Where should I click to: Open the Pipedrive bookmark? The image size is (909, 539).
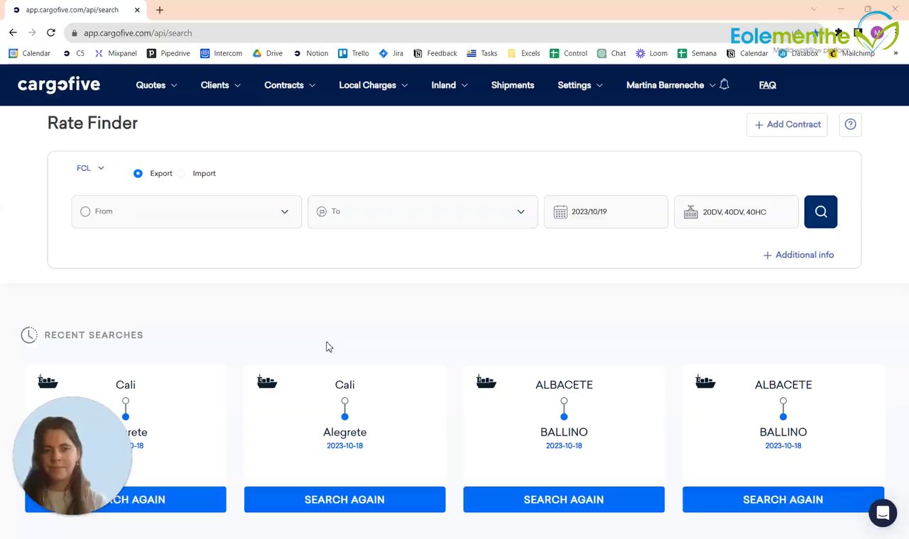point(168,53)
